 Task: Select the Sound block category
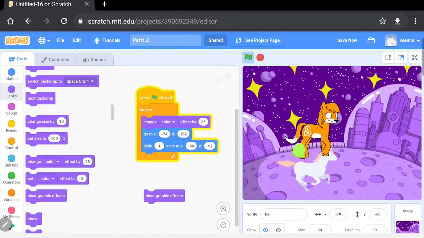(x=12, y=109)
